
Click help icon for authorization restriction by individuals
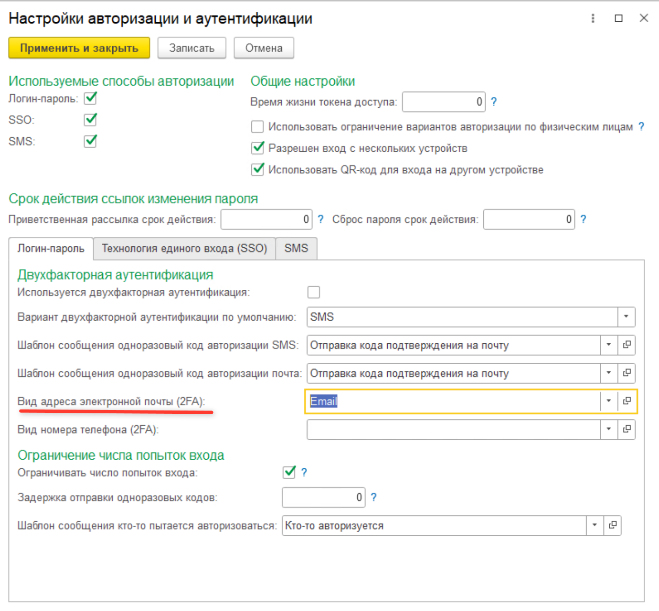tap(641, 127)
